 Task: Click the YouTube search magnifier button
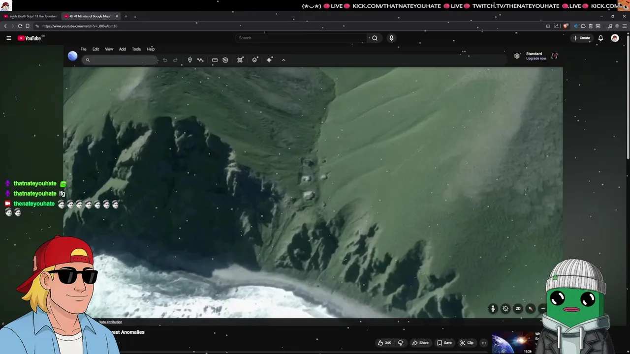click(375, 38)
